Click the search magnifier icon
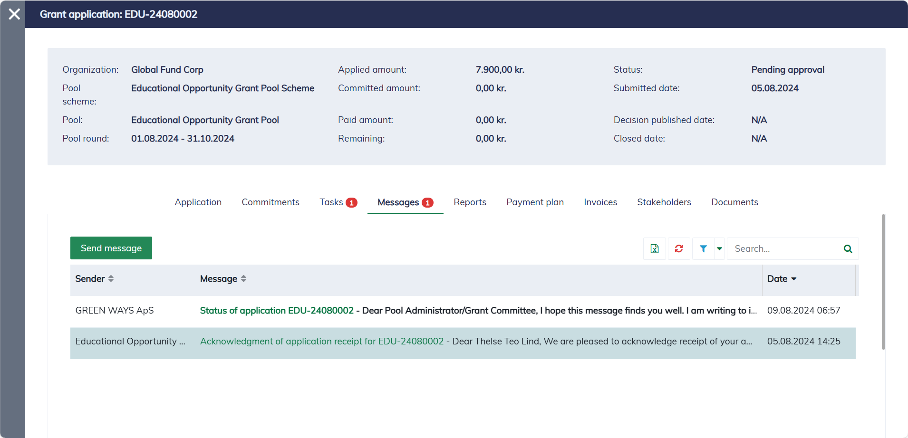This screenshot has width=908, height=438. click(848, 249)
